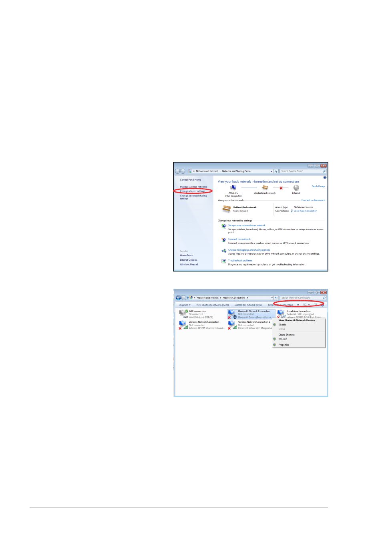The width and height of the screenshot is (382, 543).
Task: Click Choose homegroup and sharing options link
Action: [249, 250]
